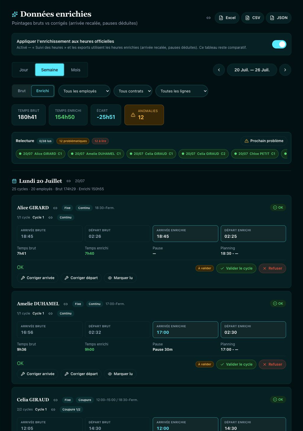Click the Cycle 1 link icon for Amelie DUHAMEL

click(x=50, y=313)
